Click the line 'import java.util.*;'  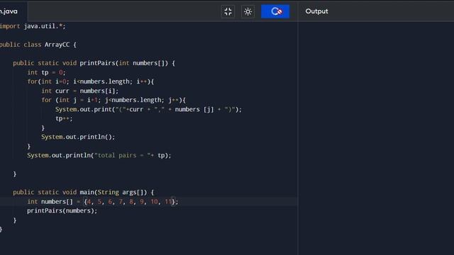(x=33, y=26)
